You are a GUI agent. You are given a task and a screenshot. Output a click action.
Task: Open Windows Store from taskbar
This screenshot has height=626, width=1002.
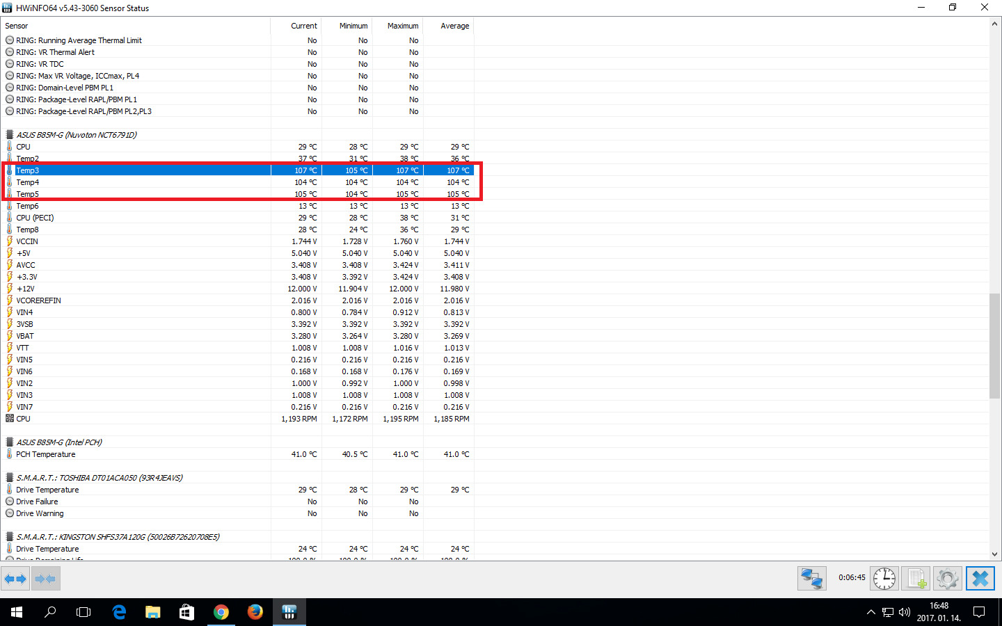click(x=186, y=612)
